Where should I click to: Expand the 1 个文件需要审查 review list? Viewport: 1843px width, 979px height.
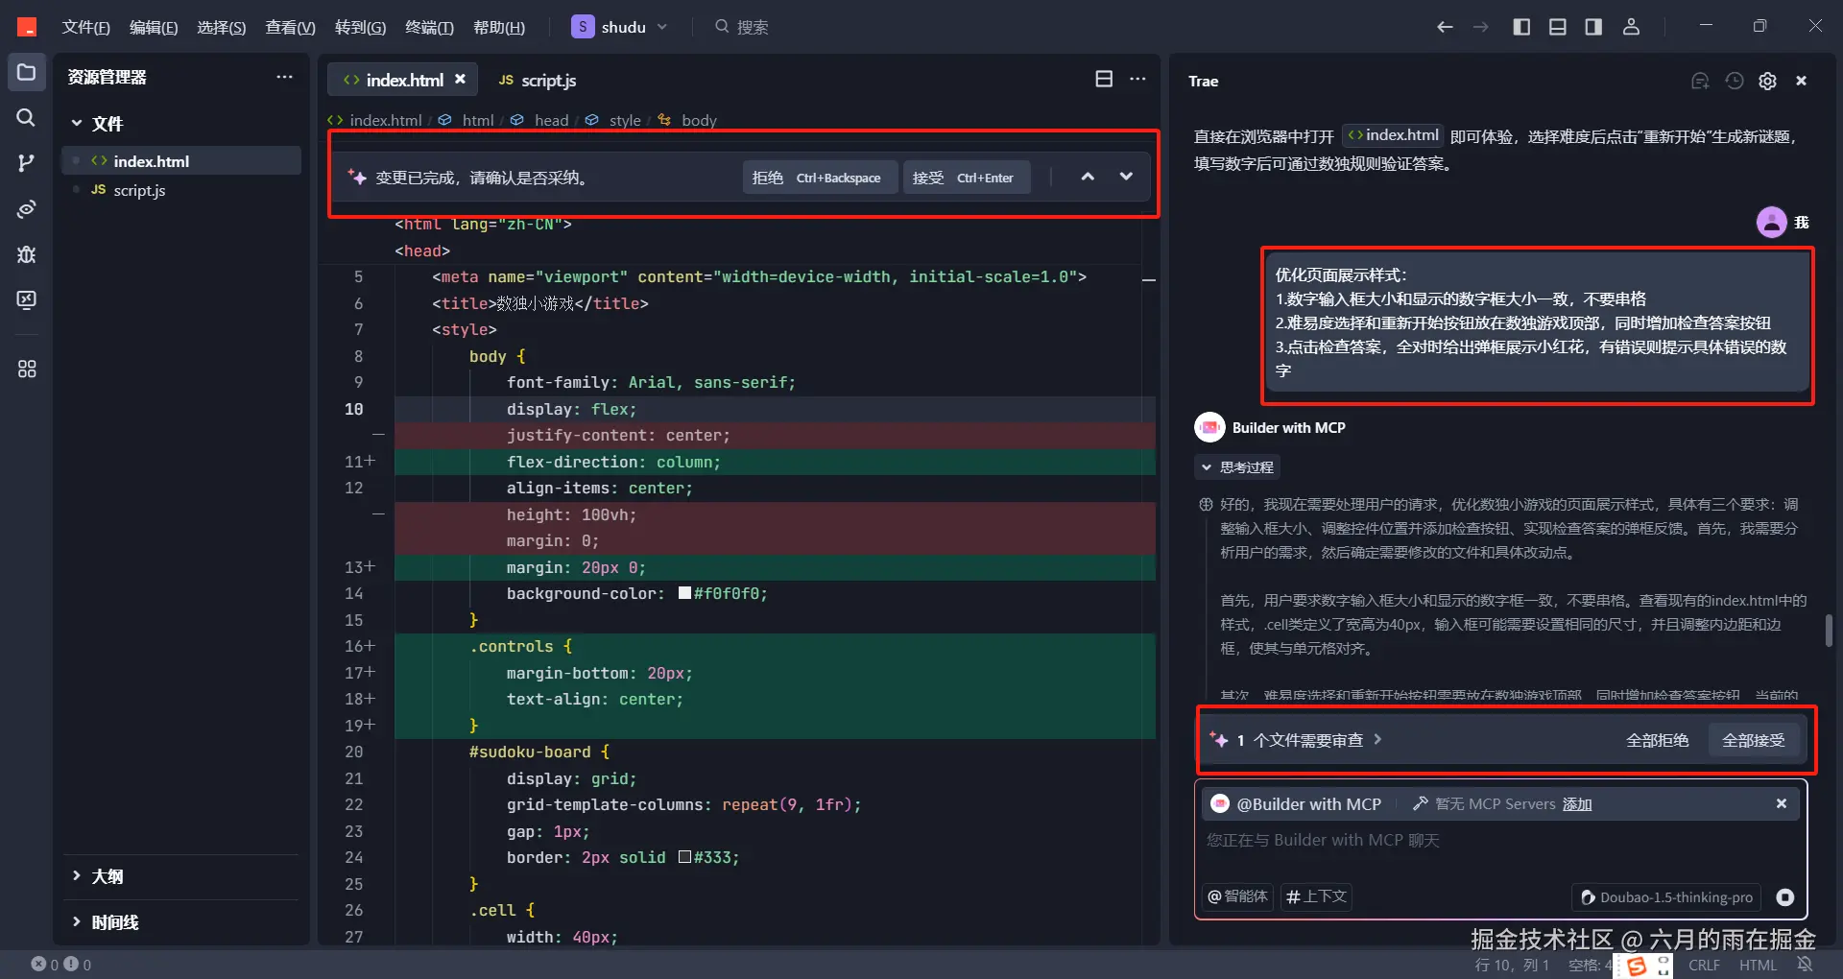(1309, 740)
